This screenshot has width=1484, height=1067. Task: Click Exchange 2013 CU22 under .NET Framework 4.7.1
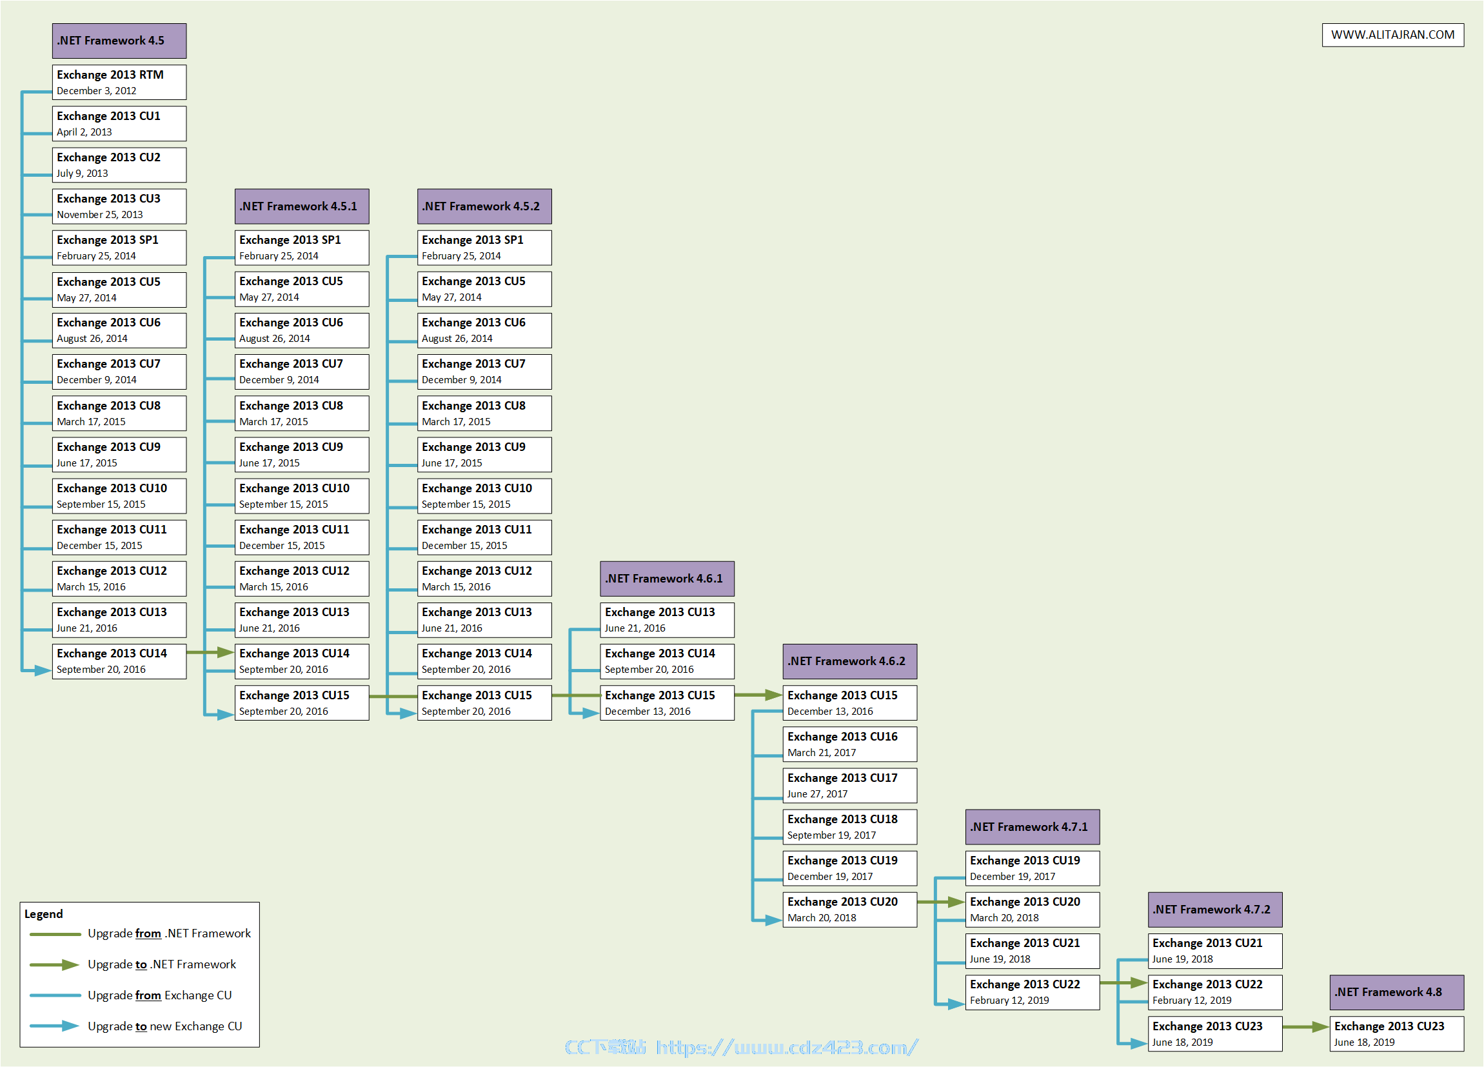[x=1032, y=992]
